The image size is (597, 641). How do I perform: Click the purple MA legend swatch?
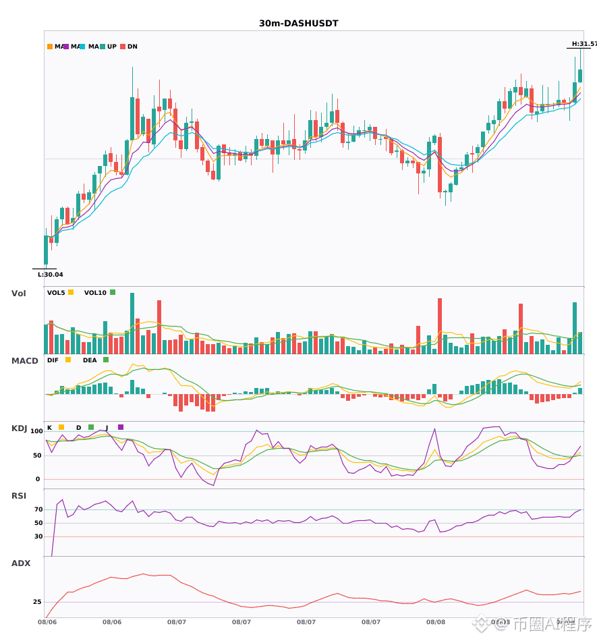click(x=66, y=47)
